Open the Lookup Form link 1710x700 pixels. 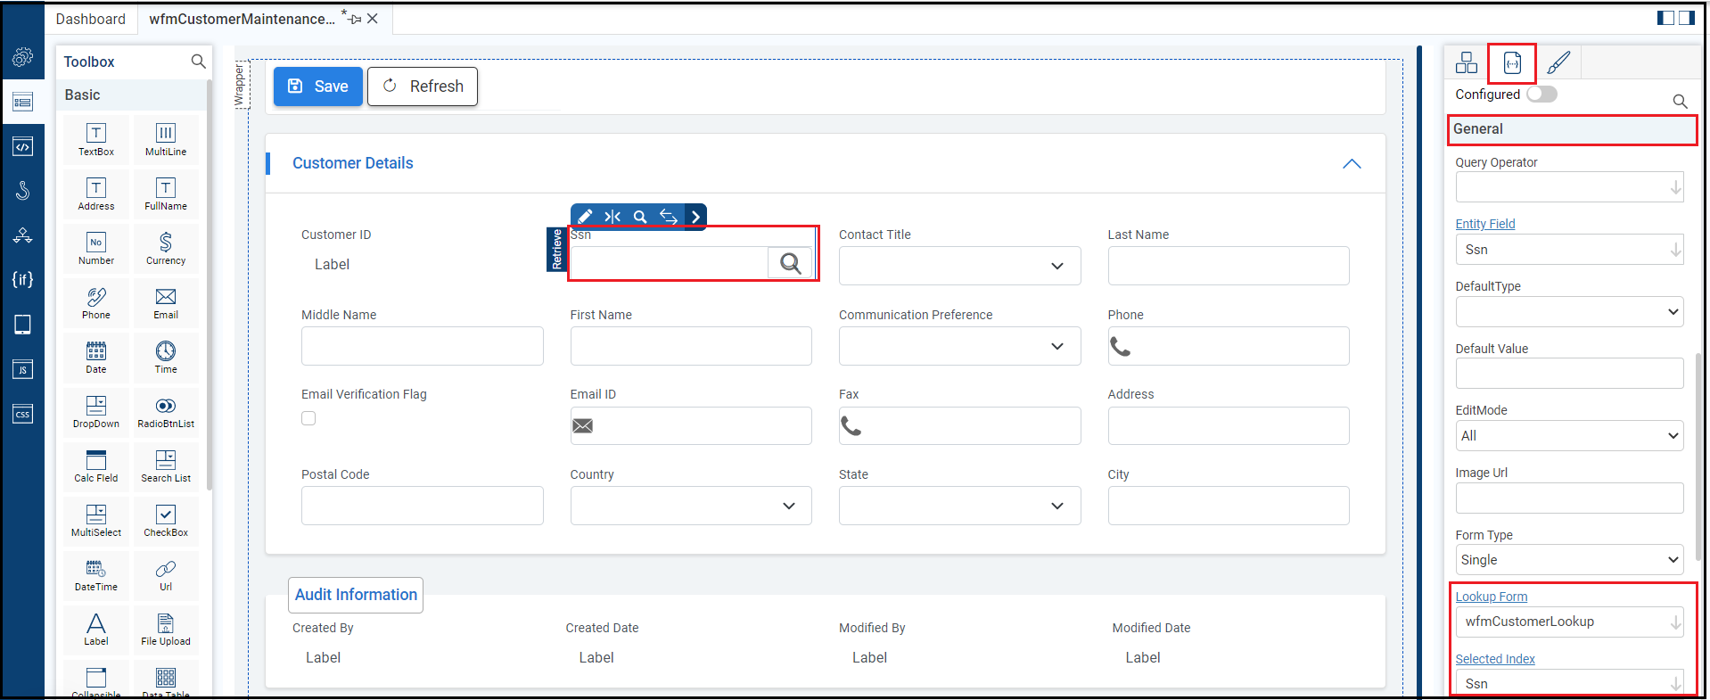[x=1491, y=597]
